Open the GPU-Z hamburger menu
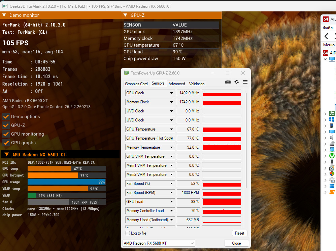 [245, 82]
